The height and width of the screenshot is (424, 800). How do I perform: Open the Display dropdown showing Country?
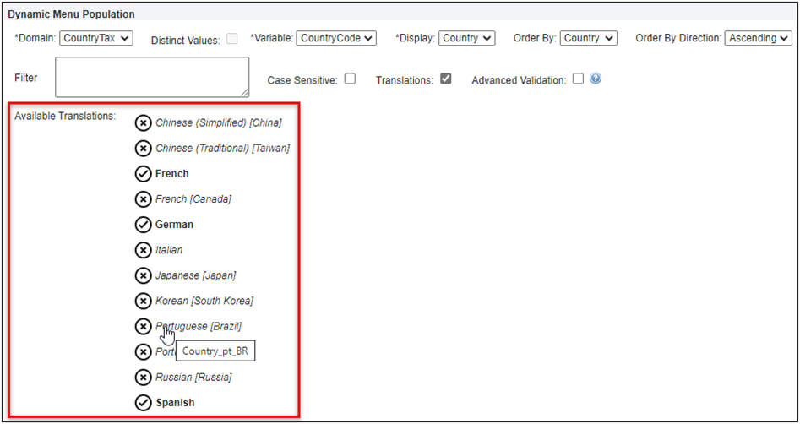click(x=467, y=38)
